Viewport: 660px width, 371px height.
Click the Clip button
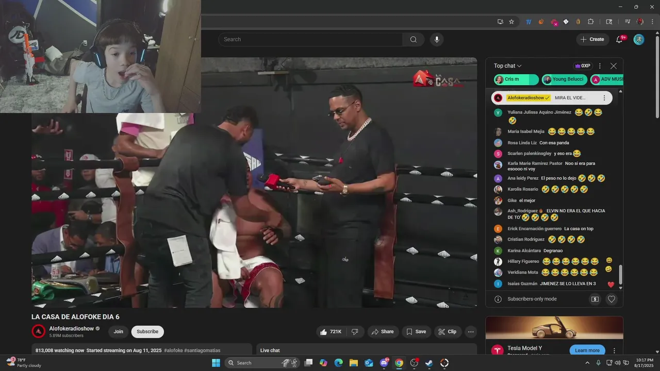point(448,332)
